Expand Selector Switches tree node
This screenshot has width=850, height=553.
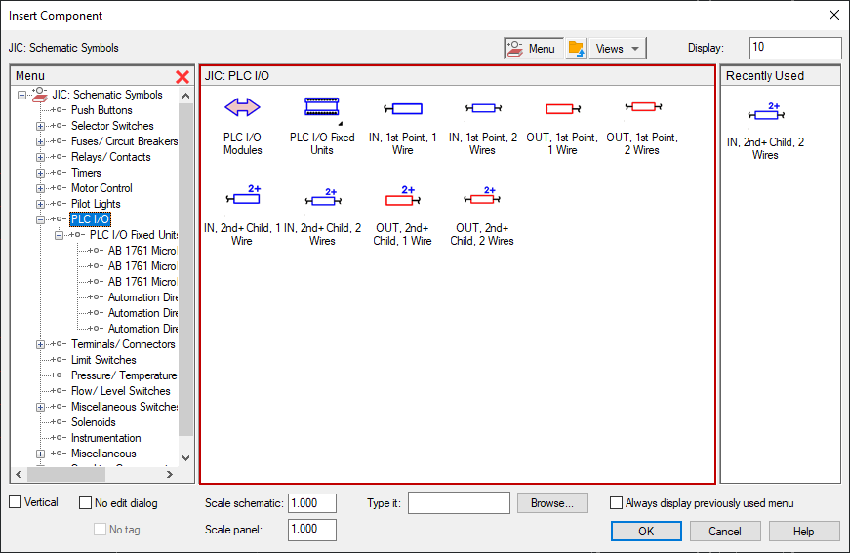click(x=40, y=126)
